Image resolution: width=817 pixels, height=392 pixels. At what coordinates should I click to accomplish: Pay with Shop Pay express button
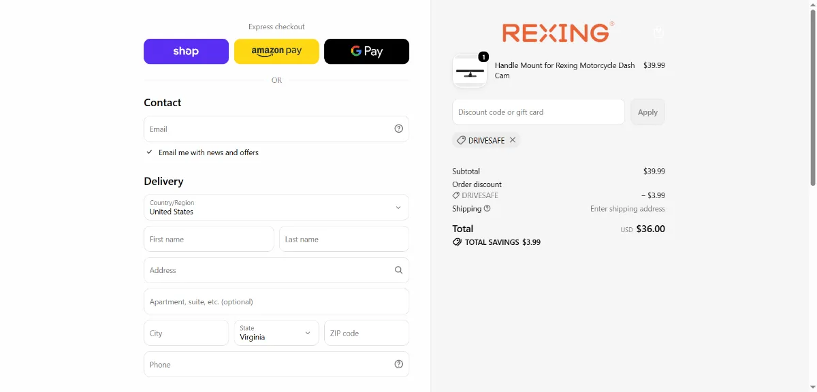tap(186, 51)
